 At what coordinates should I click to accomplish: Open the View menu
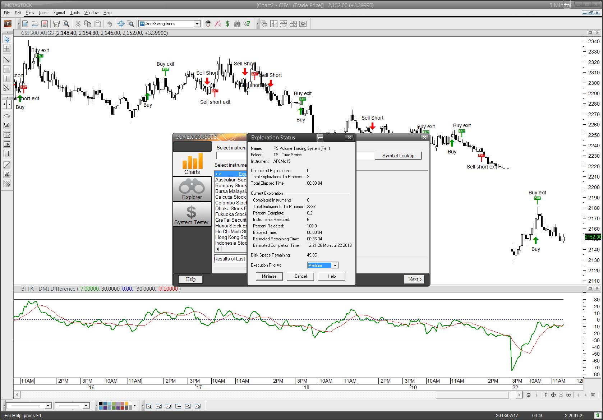pyautogui.click(x=30, y=13)
